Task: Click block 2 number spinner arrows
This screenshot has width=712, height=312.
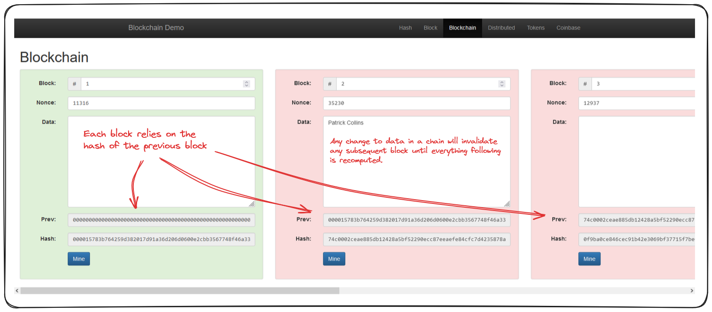Action: 502,84
